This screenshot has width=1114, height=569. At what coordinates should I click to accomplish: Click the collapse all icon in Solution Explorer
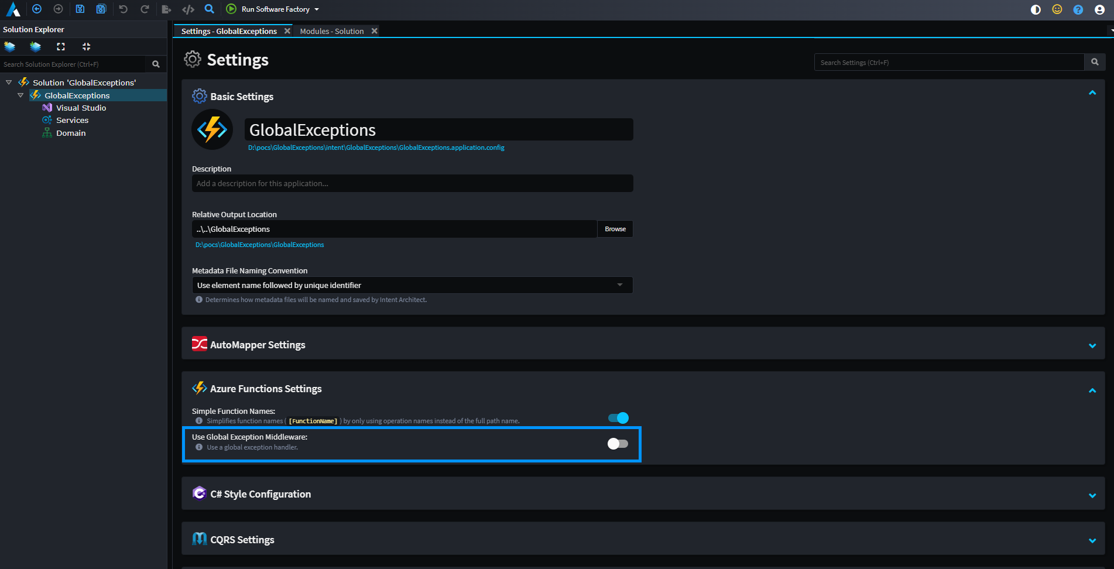click(86, 47)
